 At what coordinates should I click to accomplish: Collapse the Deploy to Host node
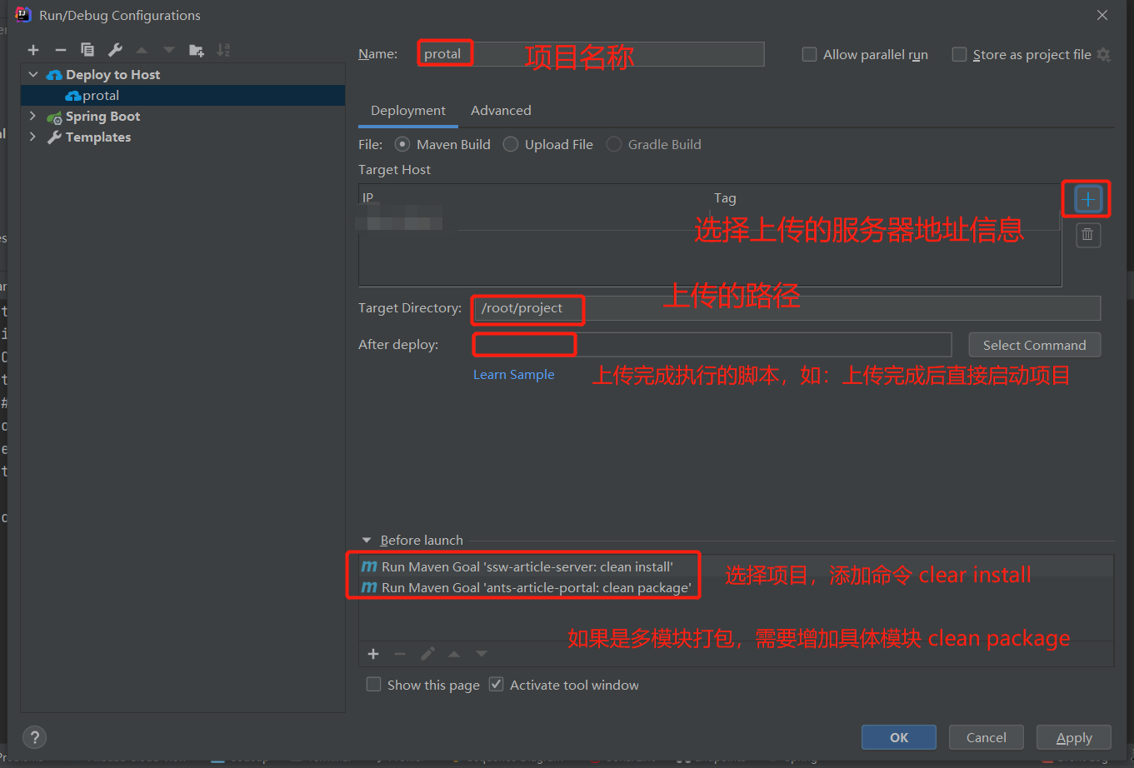(33, 75)
